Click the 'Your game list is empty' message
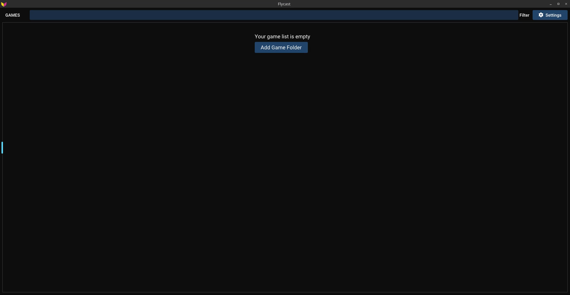 click(282, 37)
